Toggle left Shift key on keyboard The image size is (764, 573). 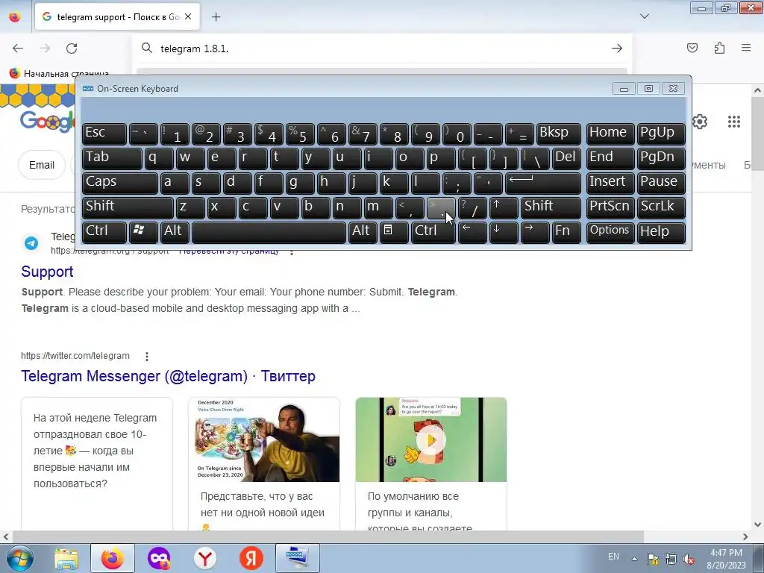coord(128,207)
